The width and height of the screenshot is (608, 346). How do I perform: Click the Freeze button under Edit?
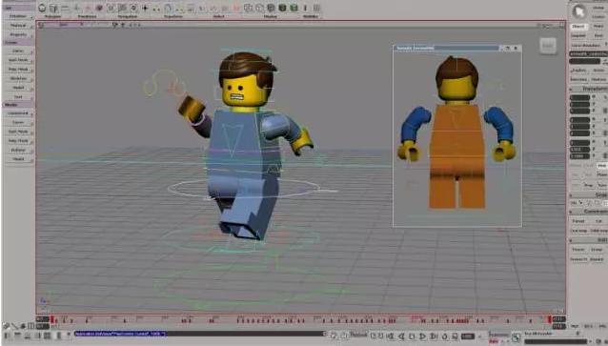[x=578, y=250]
